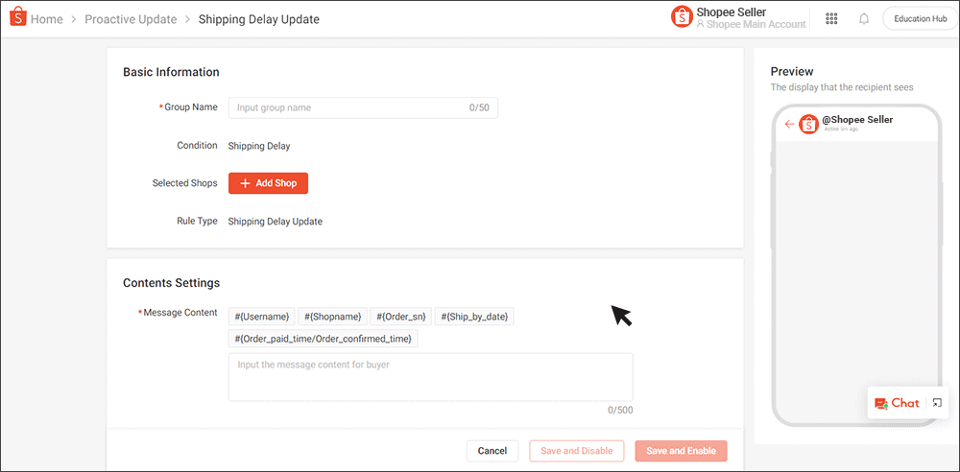Collapse the chat panel with arrow icon
Image resolution: width=960 pixels, height=472 pixels.
(937, 403)
